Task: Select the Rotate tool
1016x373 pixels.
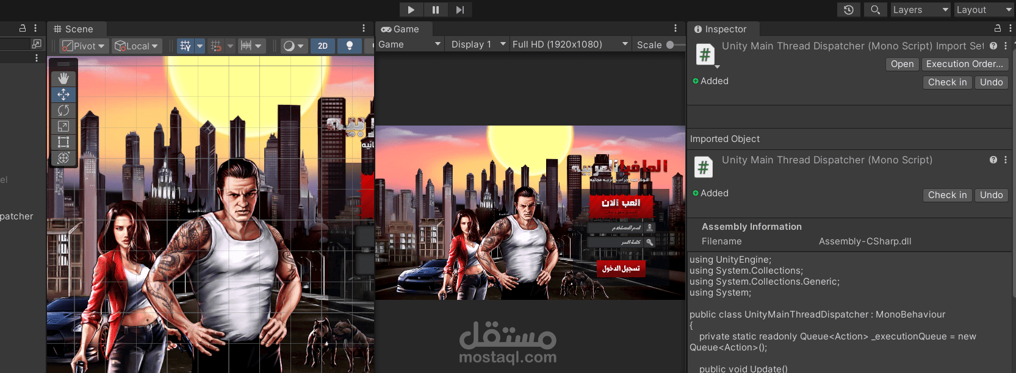Action: 63,110
